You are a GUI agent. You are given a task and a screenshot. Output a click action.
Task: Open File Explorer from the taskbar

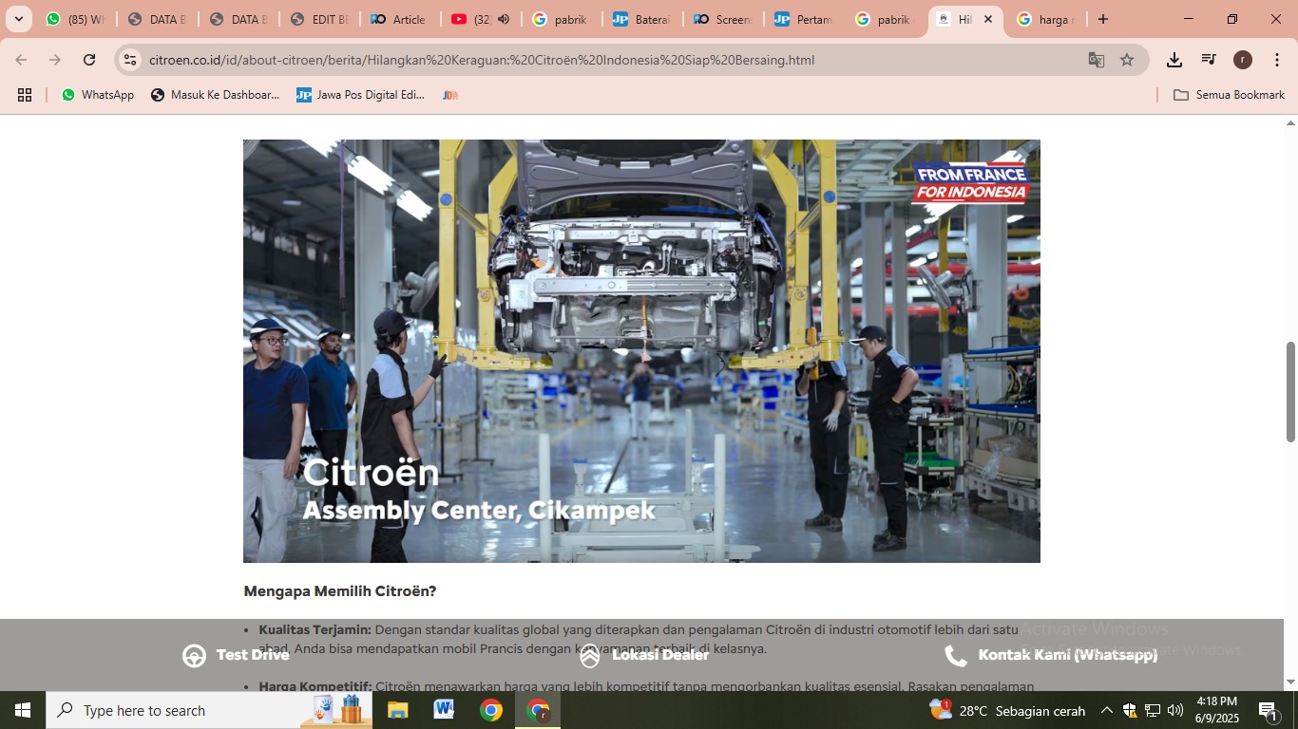point(397,710)
